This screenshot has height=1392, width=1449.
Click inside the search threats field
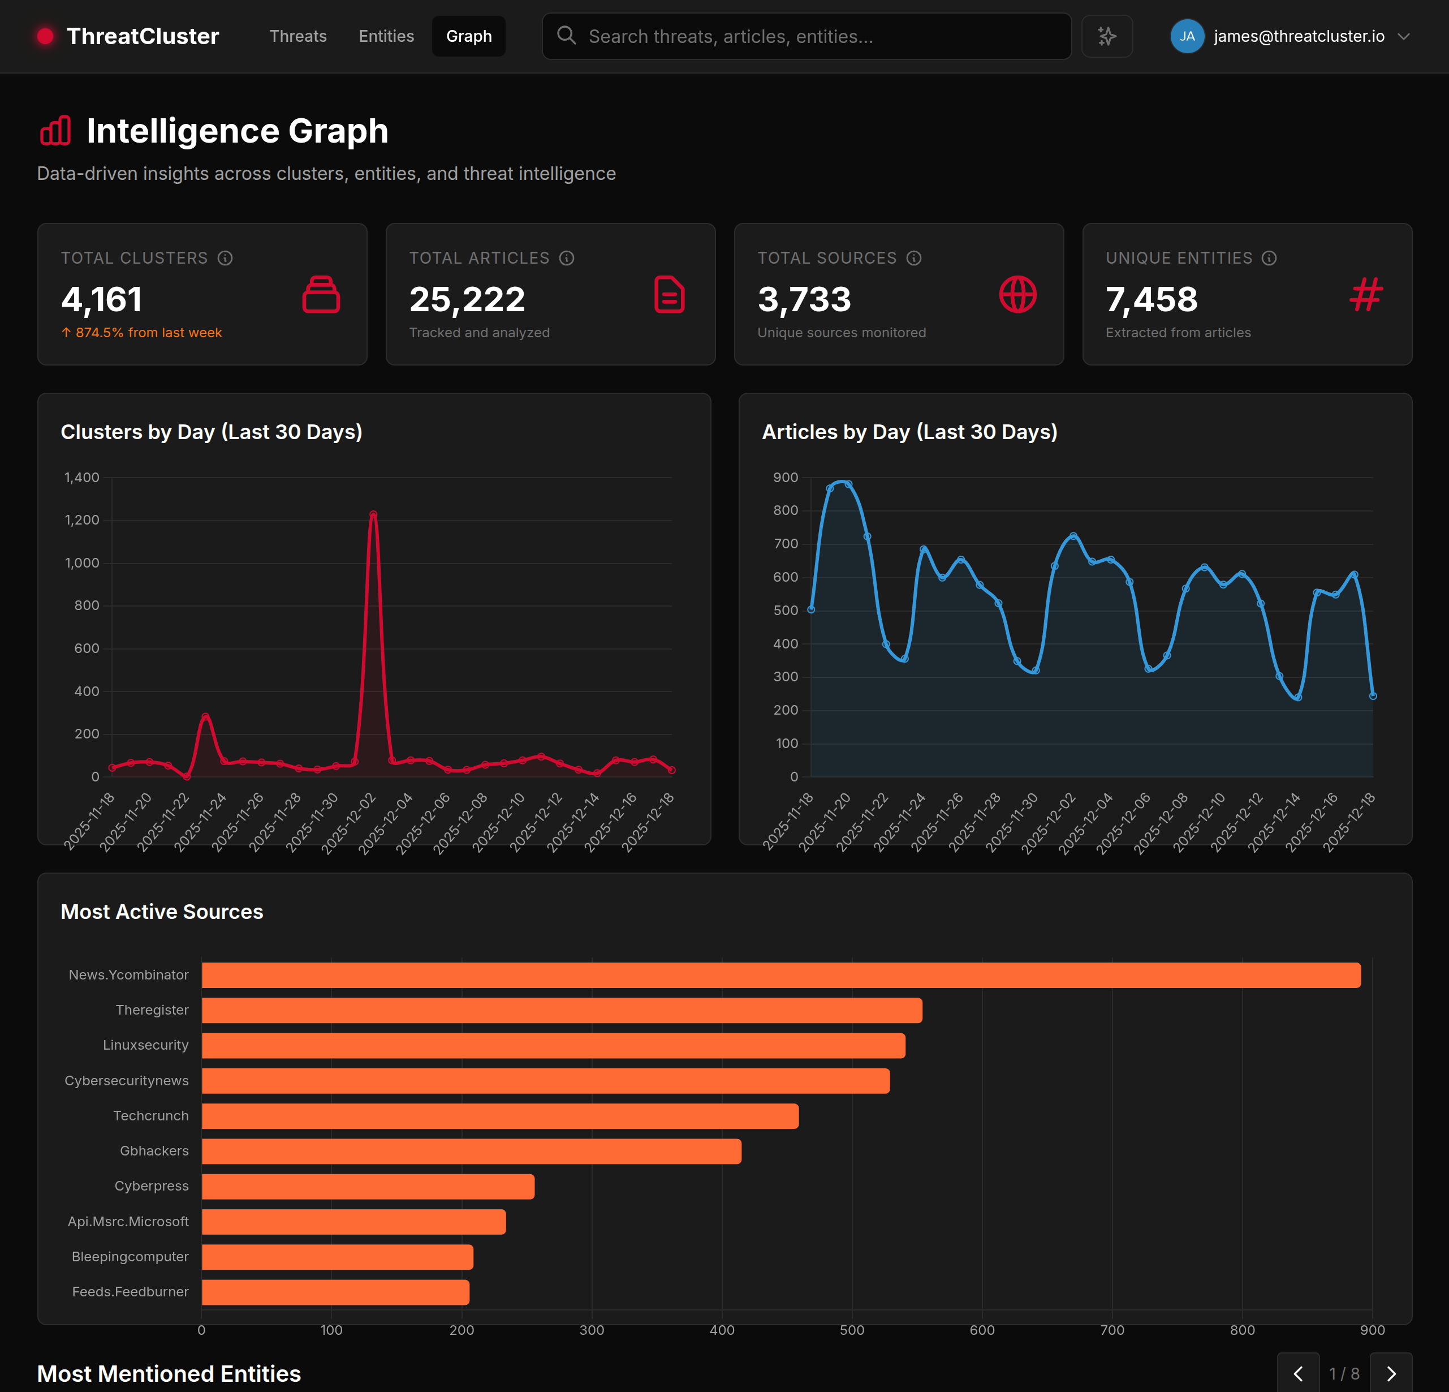[806, 36]
